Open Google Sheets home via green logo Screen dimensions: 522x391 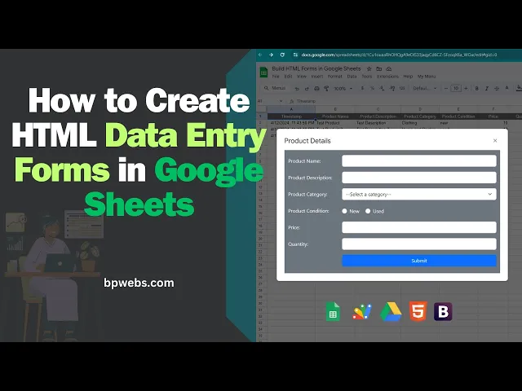[x=263, y=72]
